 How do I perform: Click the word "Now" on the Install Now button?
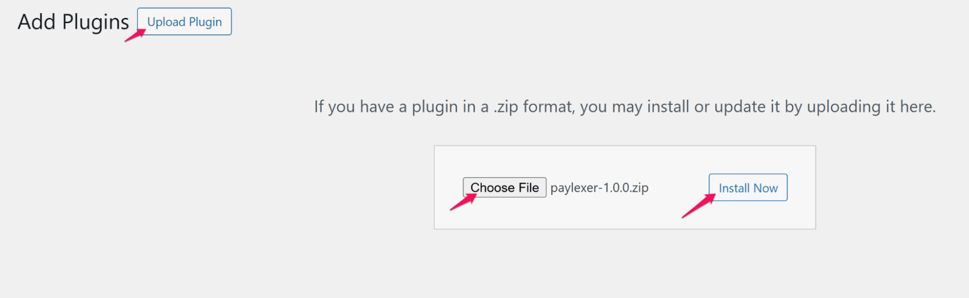766,188
